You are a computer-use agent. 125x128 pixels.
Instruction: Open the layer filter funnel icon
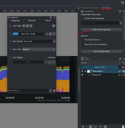tap(123, 63)
